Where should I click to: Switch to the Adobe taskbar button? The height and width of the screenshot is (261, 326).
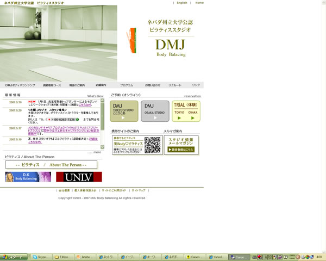click(85, 257)
